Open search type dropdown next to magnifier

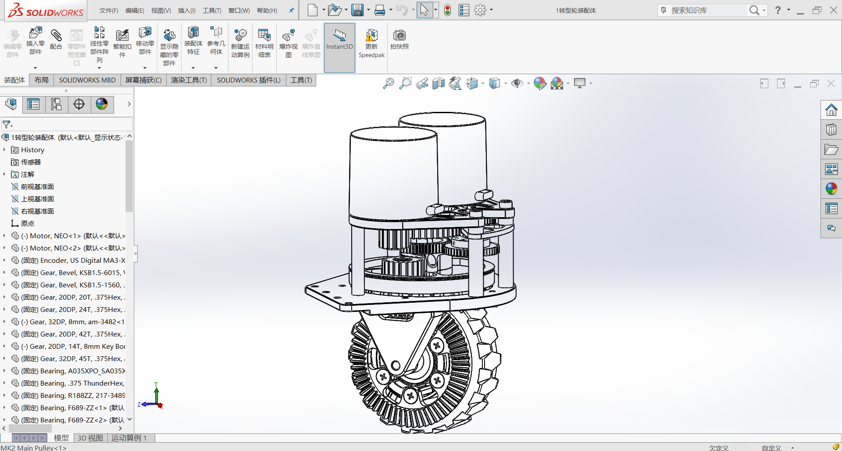764,10
